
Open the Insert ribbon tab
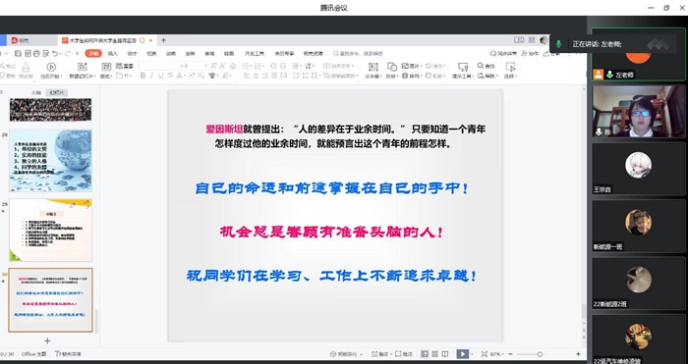coord(113,53)
